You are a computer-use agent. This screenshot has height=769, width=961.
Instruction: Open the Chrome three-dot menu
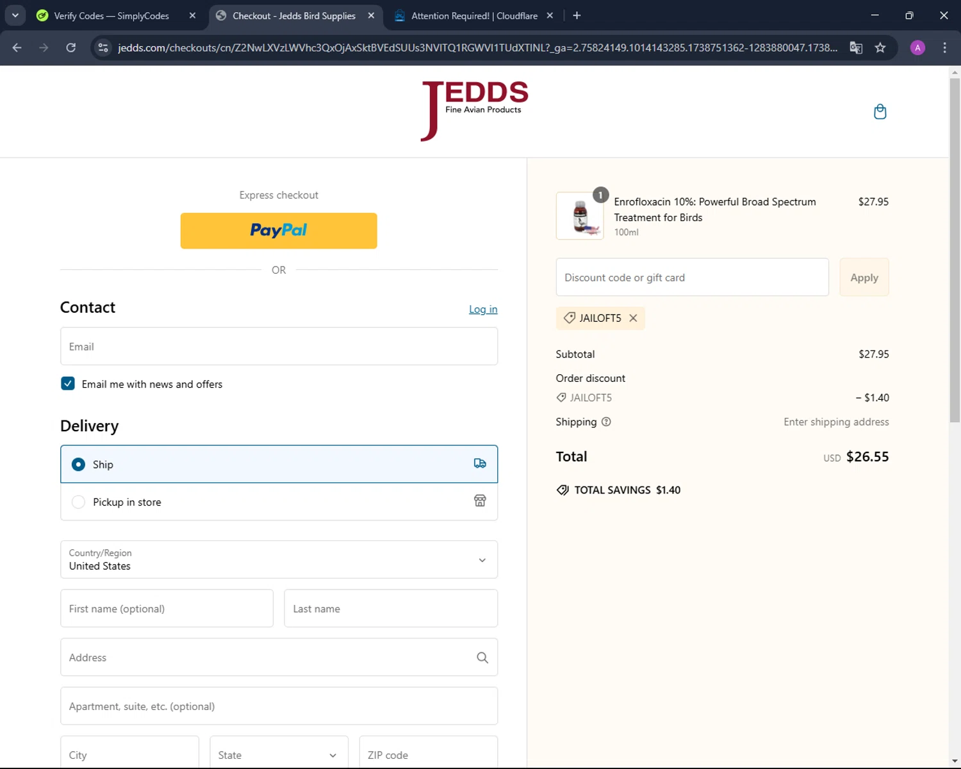tap(944, 47)
